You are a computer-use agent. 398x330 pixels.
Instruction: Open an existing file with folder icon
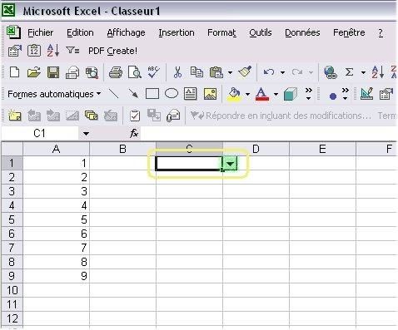pos(34,72)
